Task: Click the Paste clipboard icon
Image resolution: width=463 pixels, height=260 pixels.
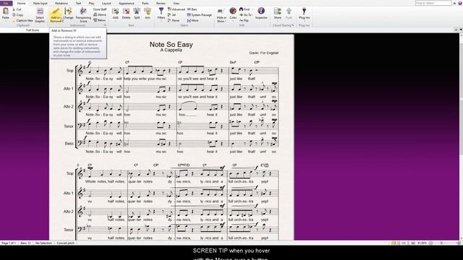Action: click(6, 12)
